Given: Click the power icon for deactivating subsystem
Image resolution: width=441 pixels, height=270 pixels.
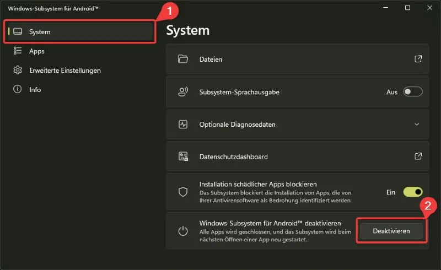Looking at the screenshot, I should (183, 231).
